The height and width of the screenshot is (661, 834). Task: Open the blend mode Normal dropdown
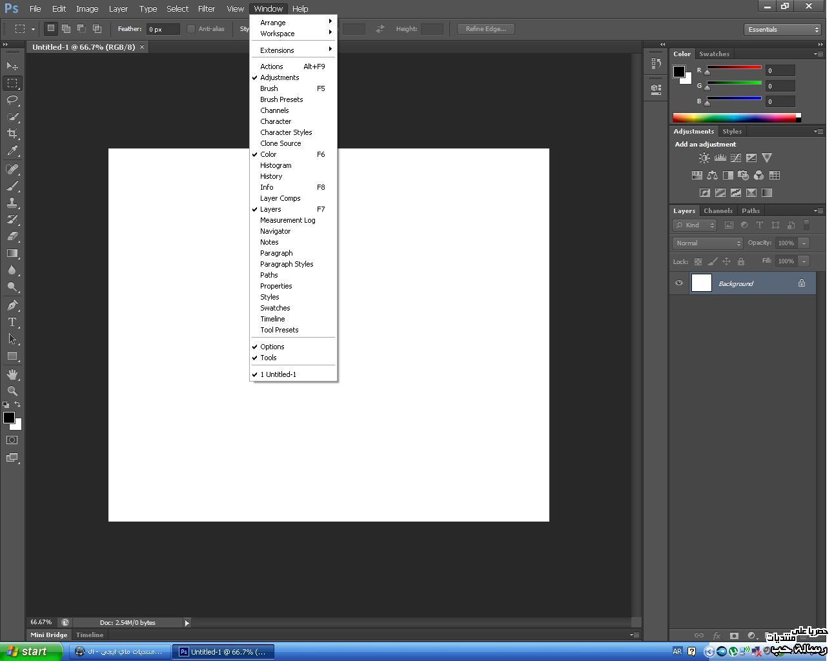coord(707,243)
